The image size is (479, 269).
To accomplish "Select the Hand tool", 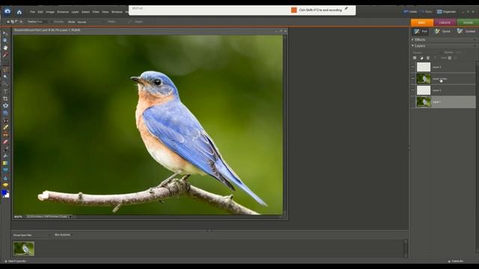I will 5,48.
